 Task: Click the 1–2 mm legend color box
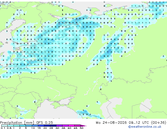pyautogui.click(x=17, y=126)
